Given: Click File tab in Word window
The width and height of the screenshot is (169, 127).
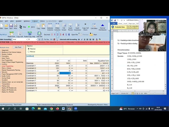Looking at the screenshot, I should pyautogui.click(x=114, y=24).
